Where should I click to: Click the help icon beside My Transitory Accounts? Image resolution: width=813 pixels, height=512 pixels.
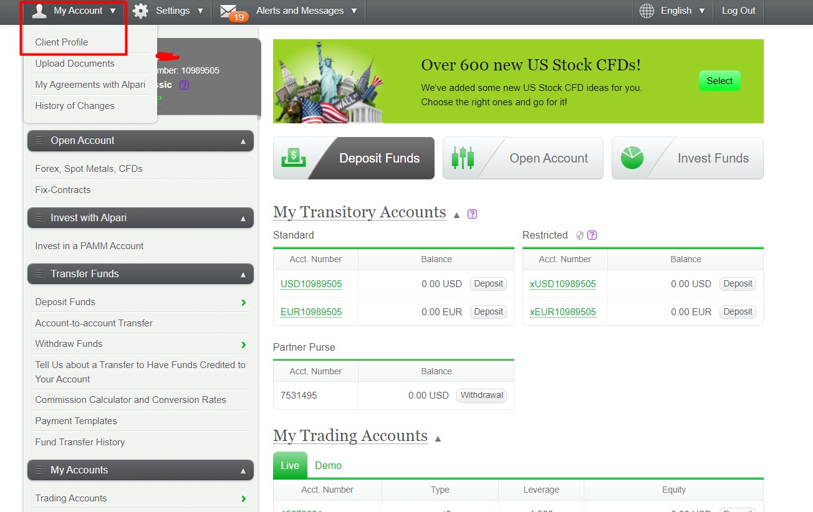pyautogui.click(x=472, y=214)
